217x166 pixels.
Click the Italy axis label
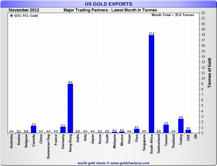coord(85,137)
